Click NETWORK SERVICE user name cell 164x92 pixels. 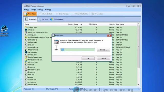[123, 47]
